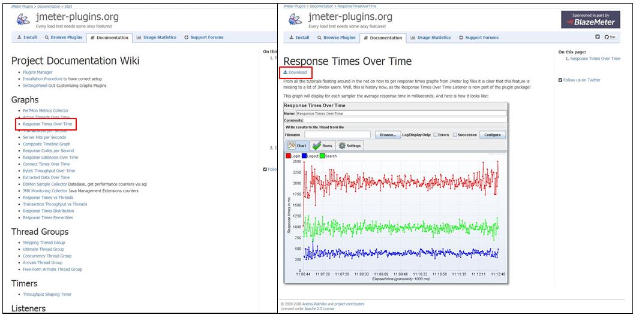Toggle the Successes checkbox
Image resolution: width=636 pixels, height=315 pixels.
pyautogui.click(x=455, y=134)
